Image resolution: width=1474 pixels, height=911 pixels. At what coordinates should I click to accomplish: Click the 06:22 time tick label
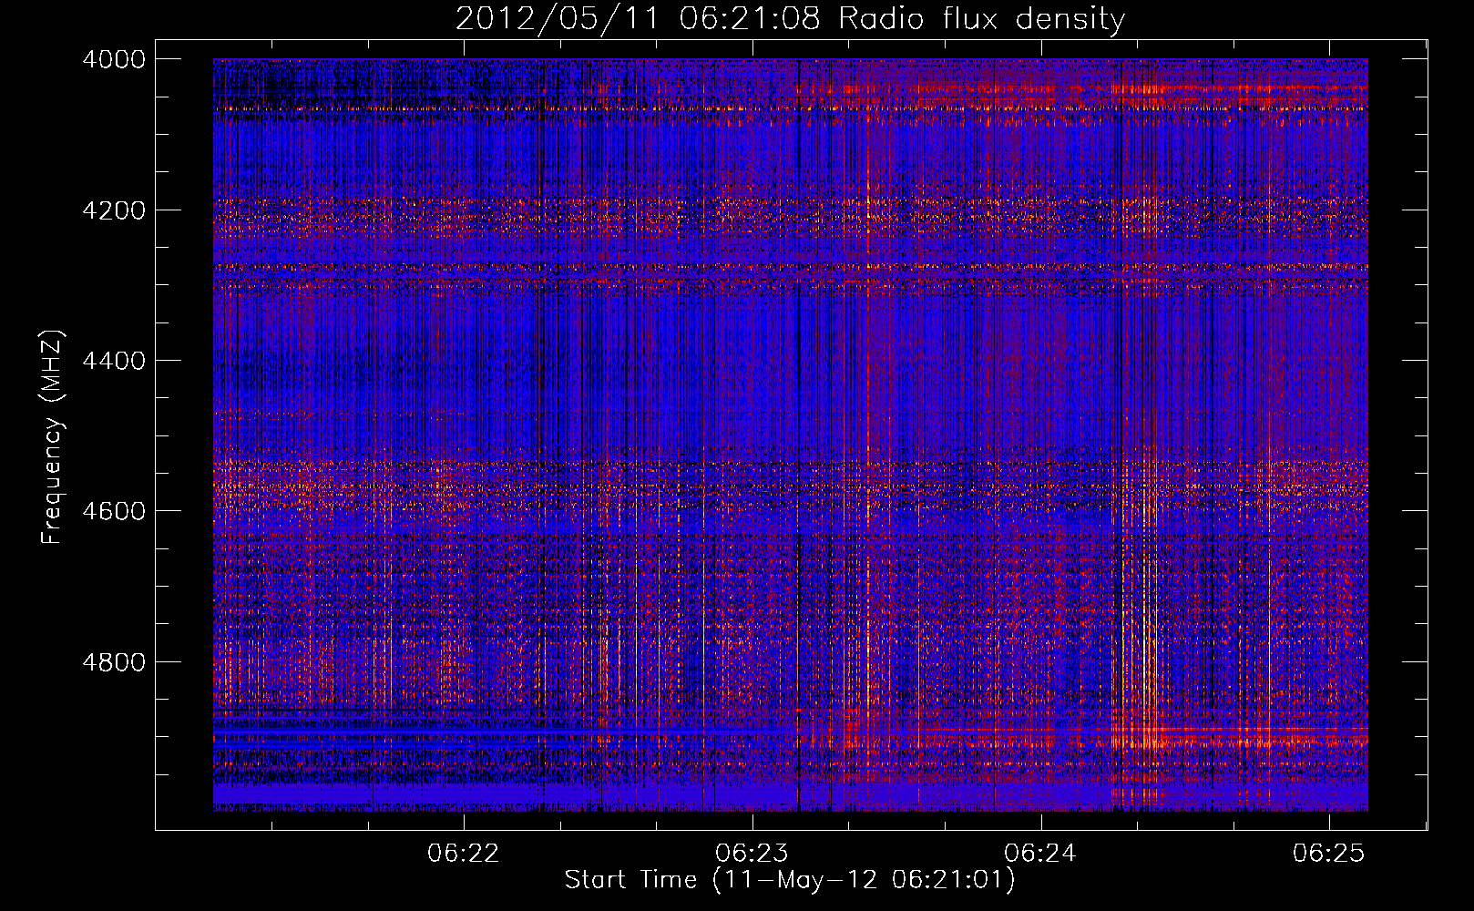pos(464,854)
